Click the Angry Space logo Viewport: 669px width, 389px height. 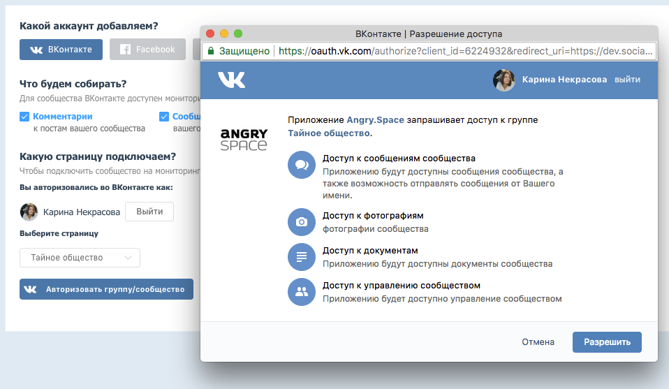click(244, 140)
